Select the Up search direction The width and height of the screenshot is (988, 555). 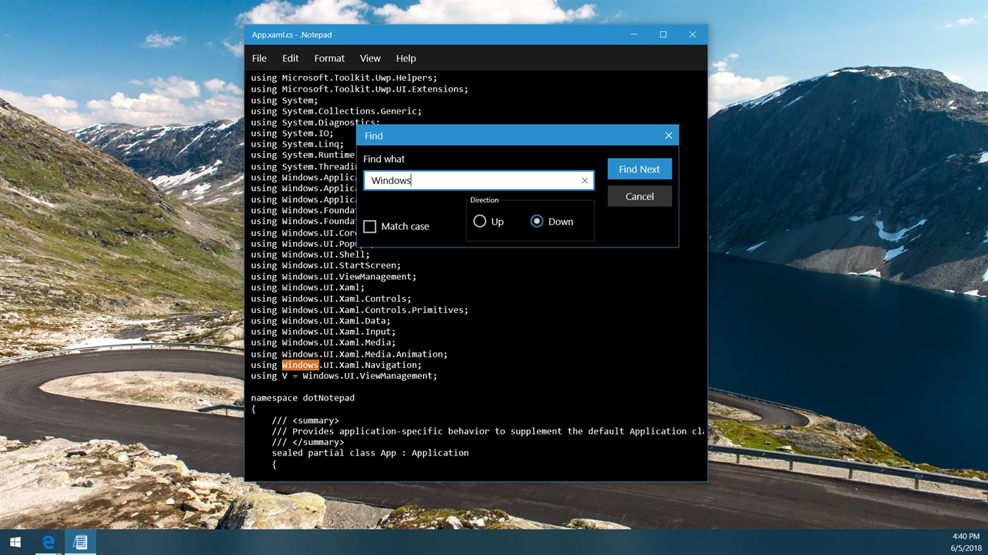(x=481, y=221)
